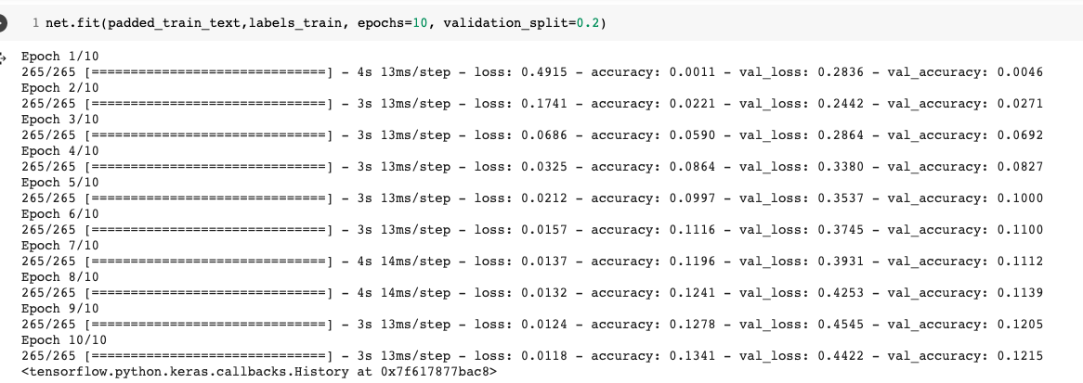Click the tensorflow History object output text
1083x383 pixels.
(258, 372)
